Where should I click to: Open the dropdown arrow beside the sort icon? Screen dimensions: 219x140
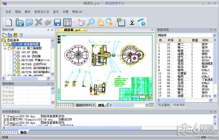[73, 22]
